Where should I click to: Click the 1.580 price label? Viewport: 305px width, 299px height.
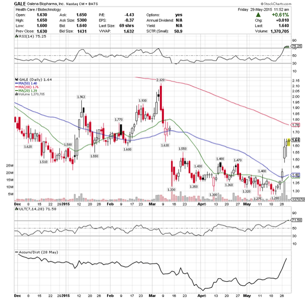point(68,144)
